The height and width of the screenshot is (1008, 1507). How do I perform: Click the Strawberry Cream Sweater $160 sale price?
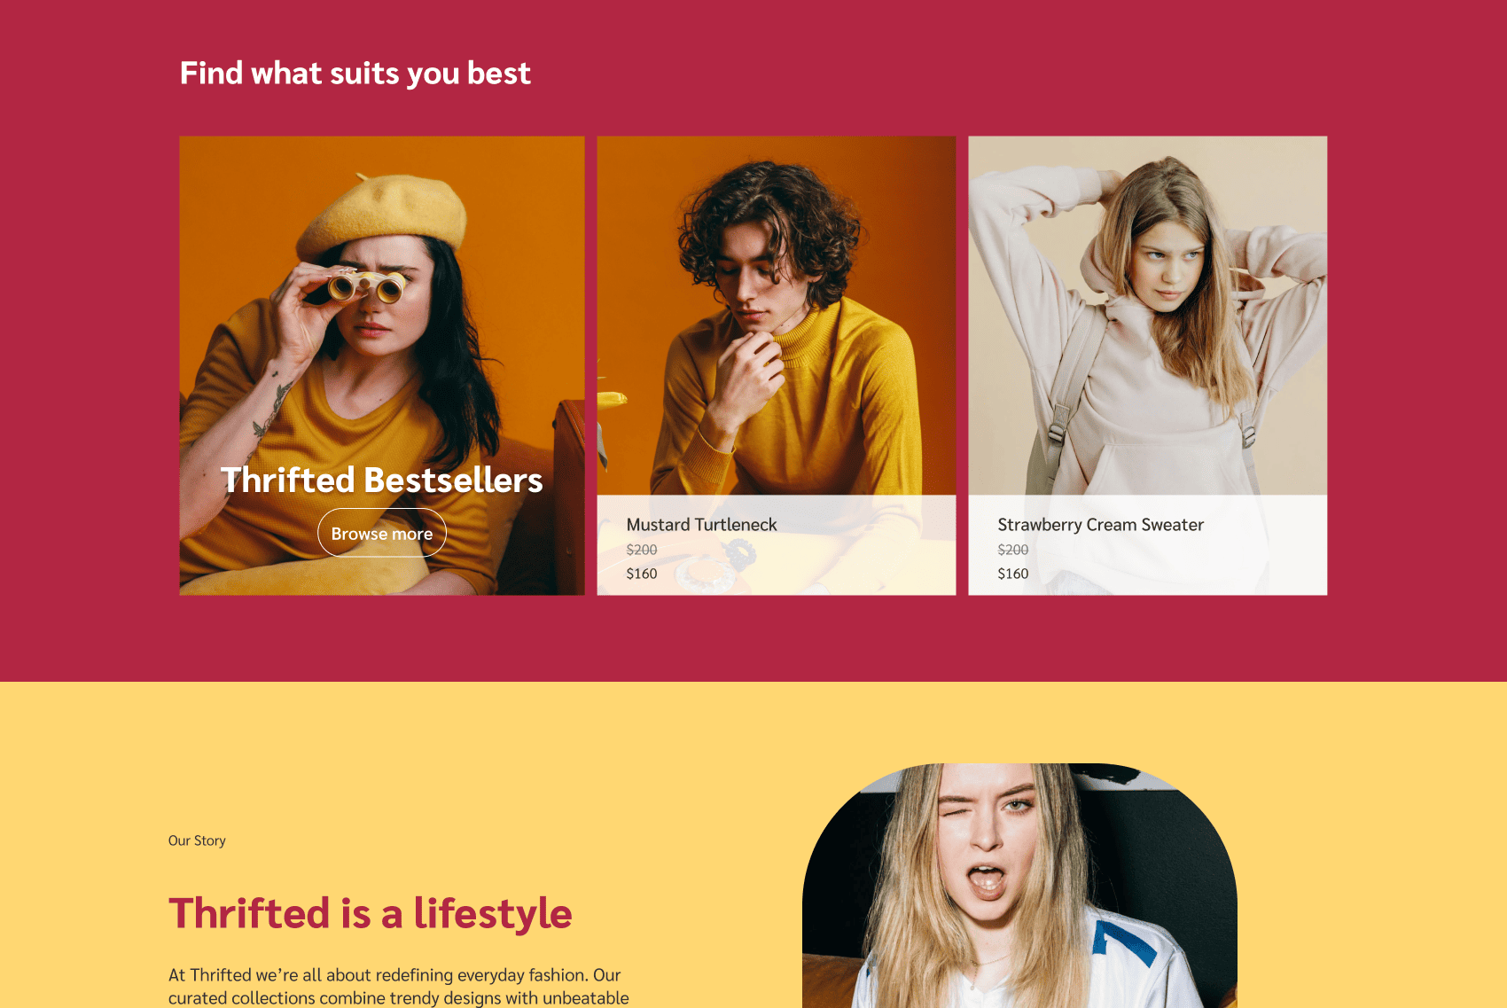[1013, 574]
